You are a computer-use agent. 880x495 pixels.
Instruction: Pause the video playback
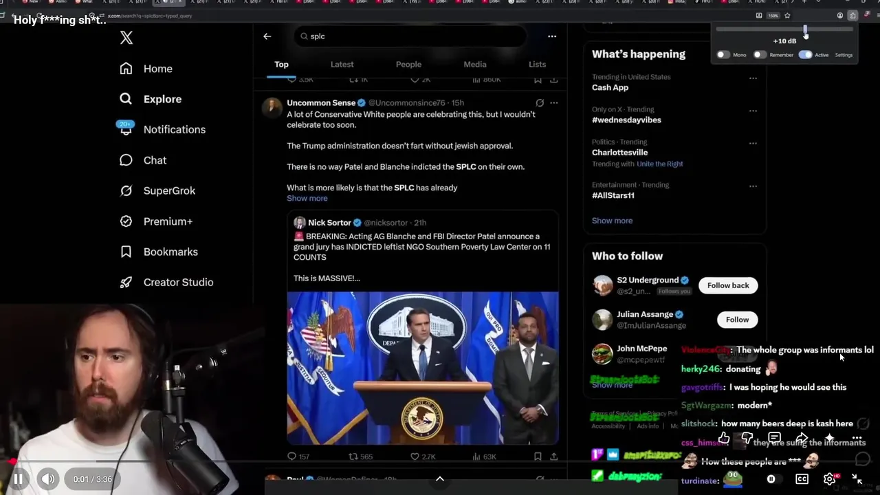[19, 479]
